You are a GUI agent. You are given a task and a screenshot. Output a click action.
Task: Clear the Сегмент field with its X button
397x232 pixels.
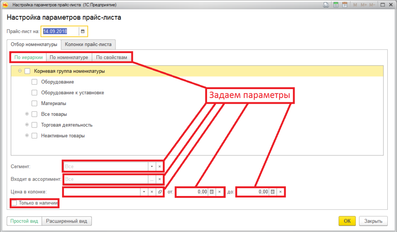click(159, 167)
